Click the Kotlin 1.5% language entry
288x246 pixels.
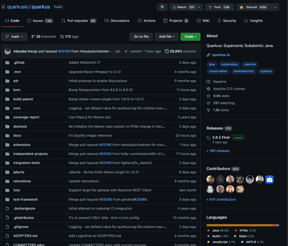pyautogui.click(x=218, y=236)
